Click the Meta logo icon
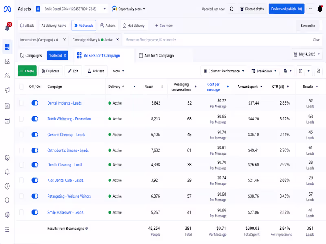 7,9
